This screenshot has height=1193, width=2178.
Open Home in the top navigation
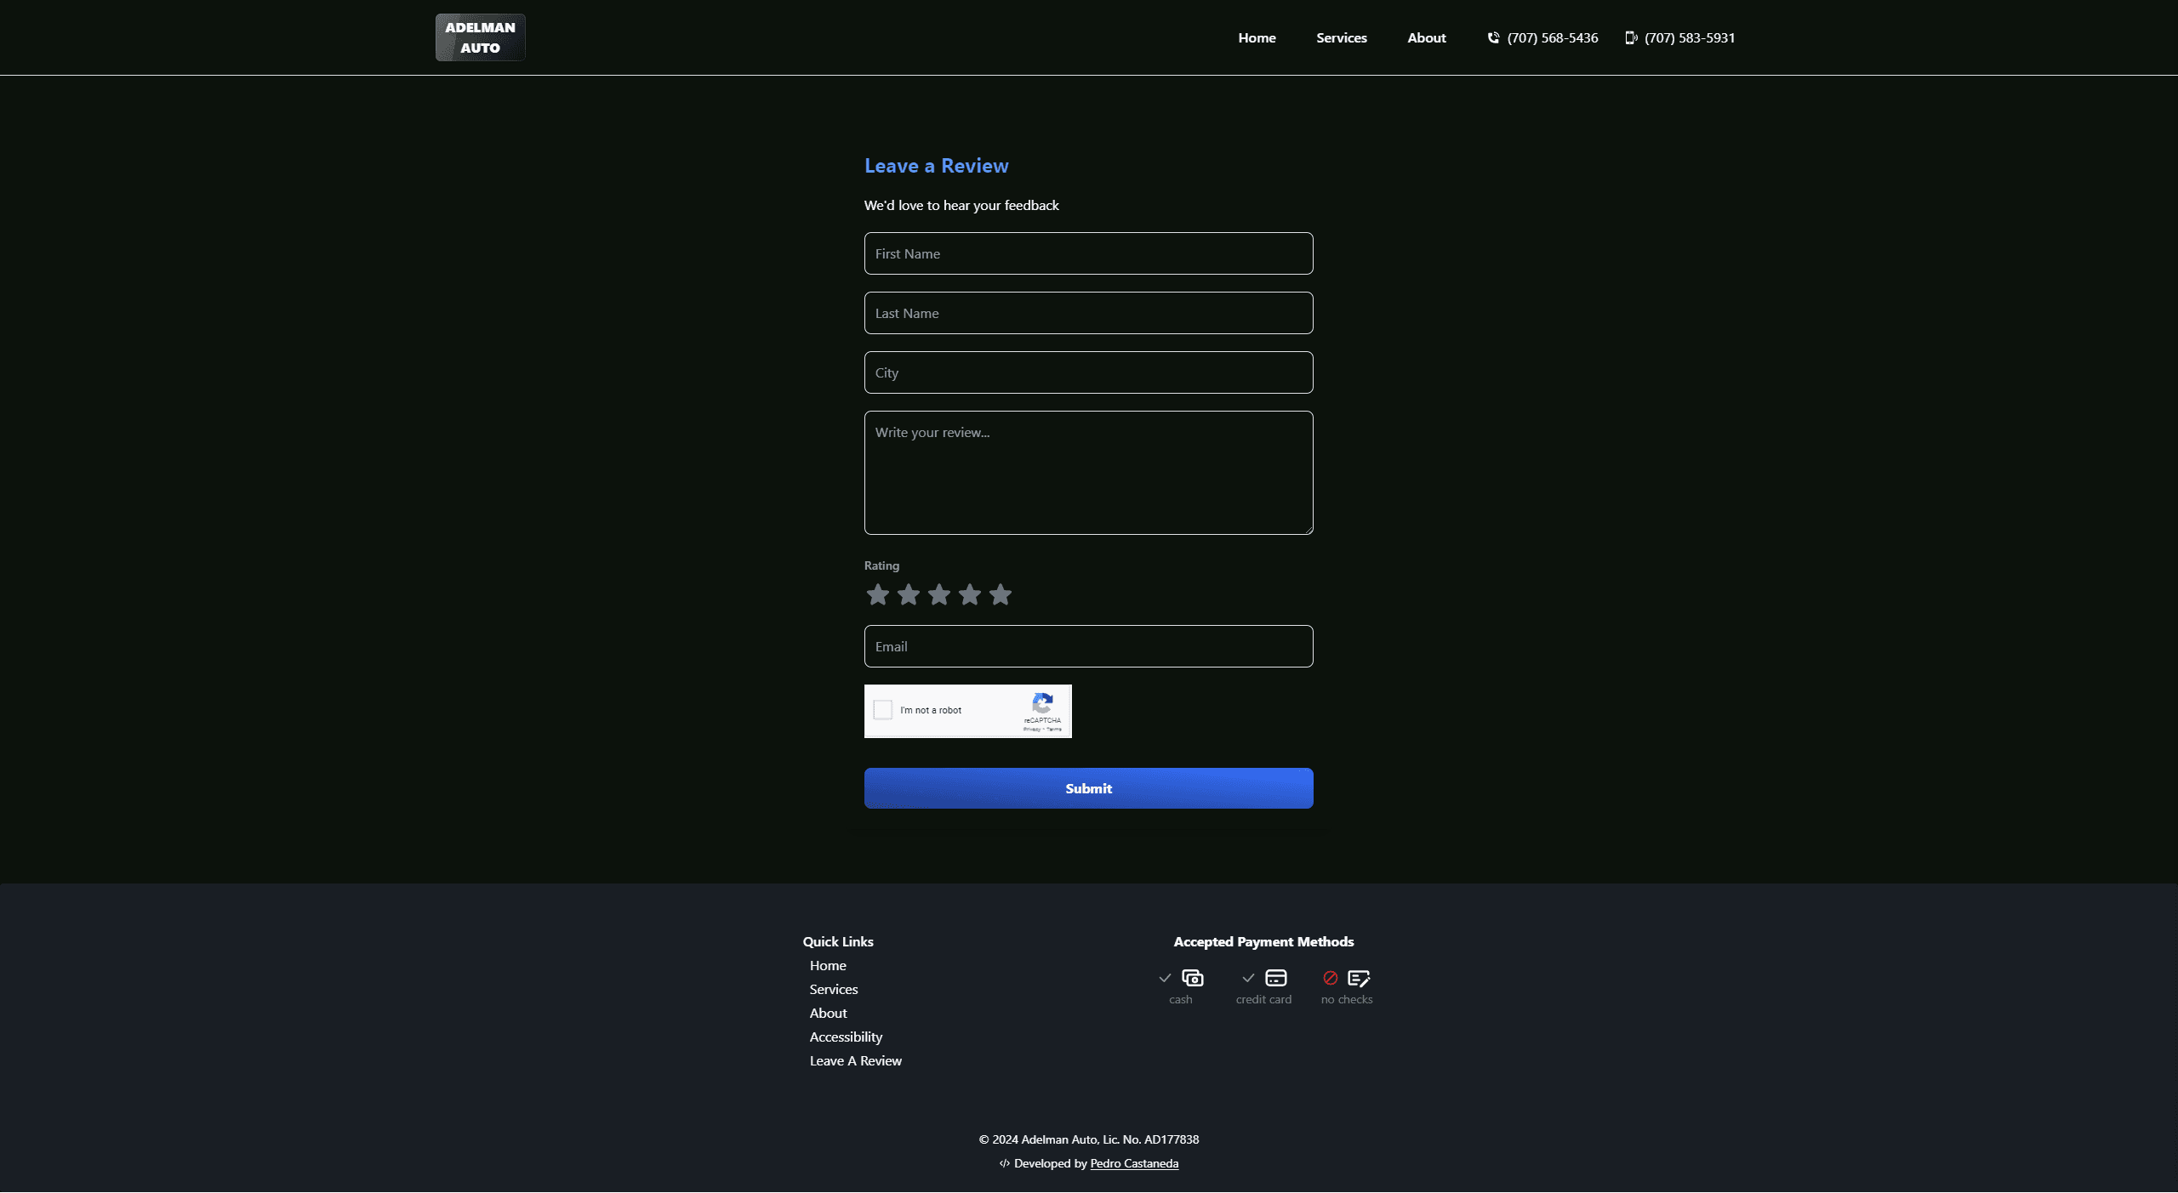[1257, 37]
